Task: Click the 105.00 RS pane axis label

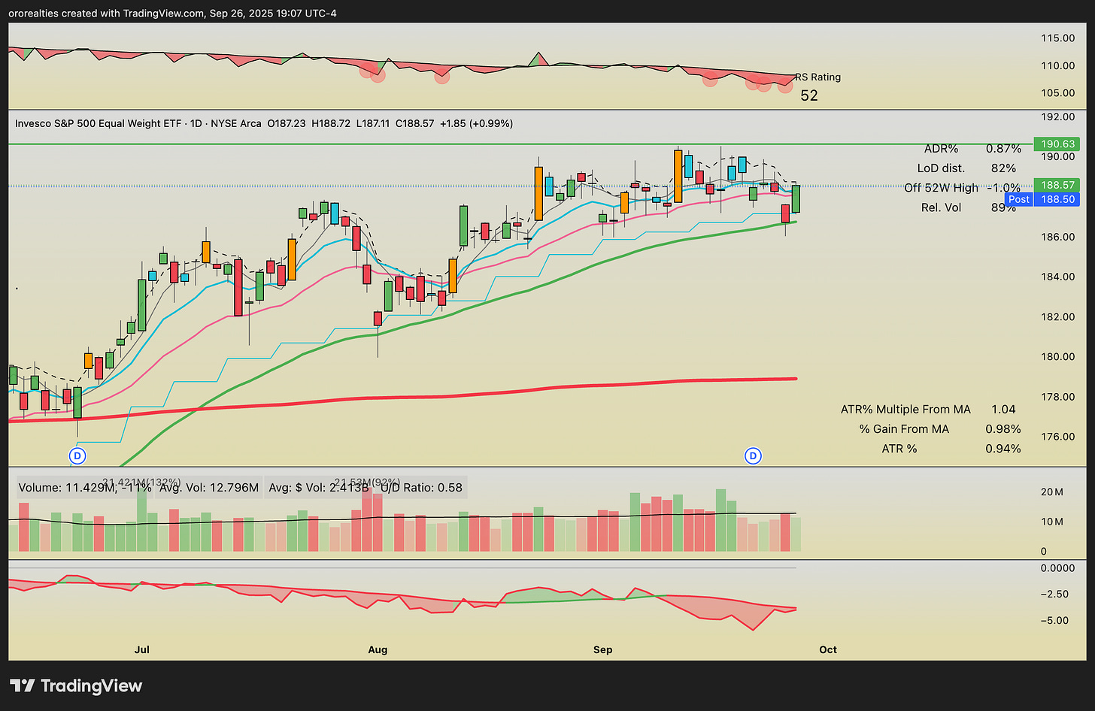Action: click(1057, 93)
